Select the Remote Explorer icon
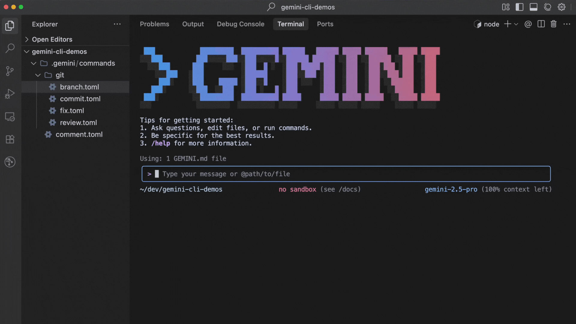The width and height of the screenshot is (576, 324). pyautogui.click(x=10, y=117)
